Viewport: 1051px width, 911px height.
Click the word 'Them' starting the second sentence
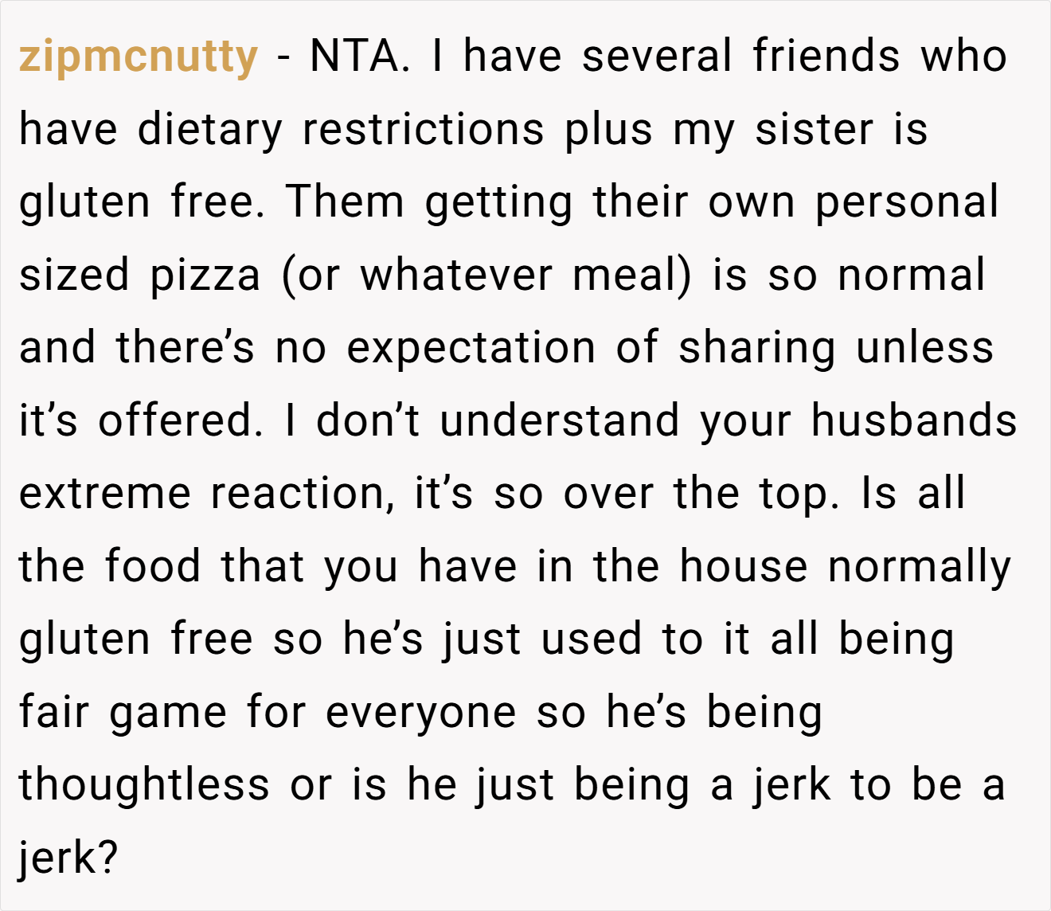point(345,201)
